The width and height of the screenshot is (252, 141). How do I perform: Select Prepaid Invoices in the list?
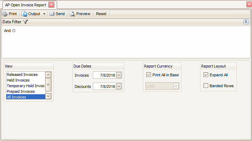21,91
